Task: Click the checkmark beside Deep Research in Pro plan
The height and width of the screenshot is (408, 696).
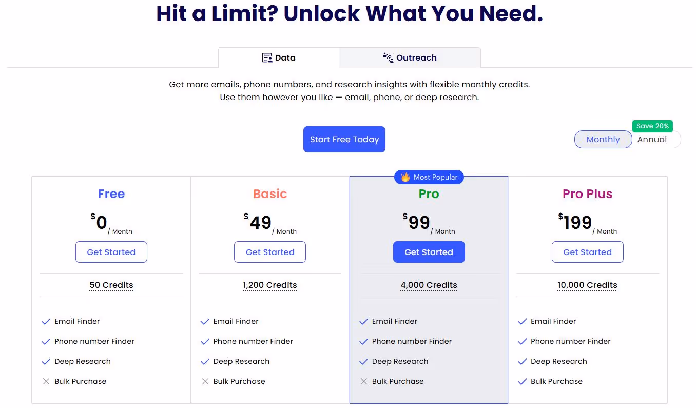Action: pos(363,361)
